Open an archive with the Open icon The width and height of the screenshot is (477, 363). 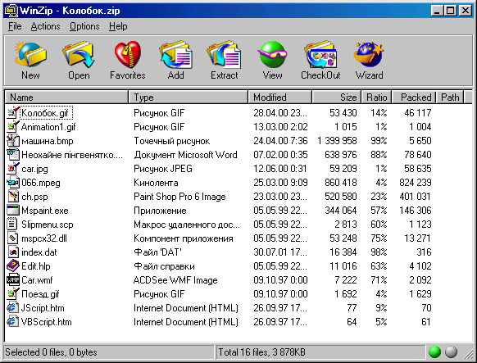pos(79,60)
